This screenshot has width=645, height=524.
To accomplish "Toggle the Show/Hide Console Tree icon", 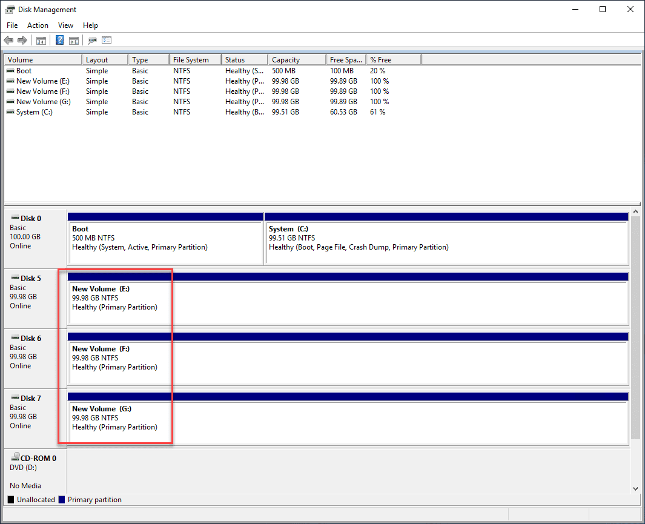I will pos(41,40).
